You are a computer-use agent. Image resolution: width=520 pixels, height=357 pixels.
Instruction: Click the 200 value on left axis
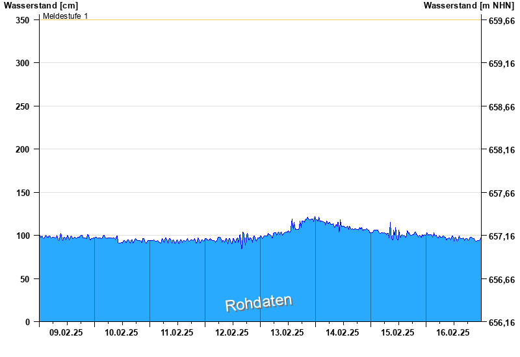coord(23,149)
